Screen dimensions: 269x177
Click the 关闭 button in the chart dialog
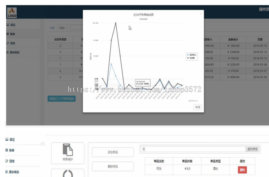tap(198, 107)
